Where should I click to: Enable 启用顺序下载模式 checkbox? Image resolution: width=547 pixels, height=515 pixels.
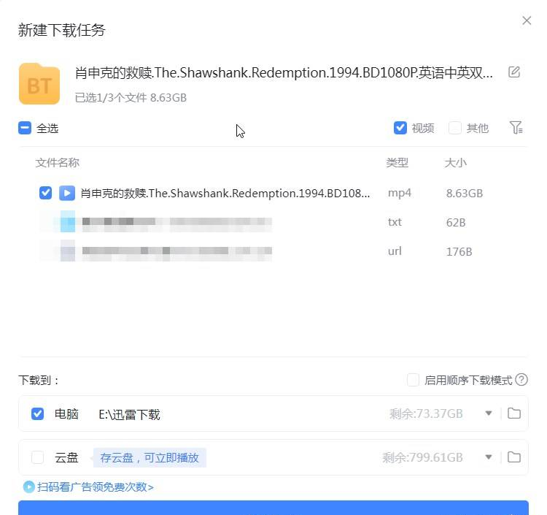[x=413, y=380]
